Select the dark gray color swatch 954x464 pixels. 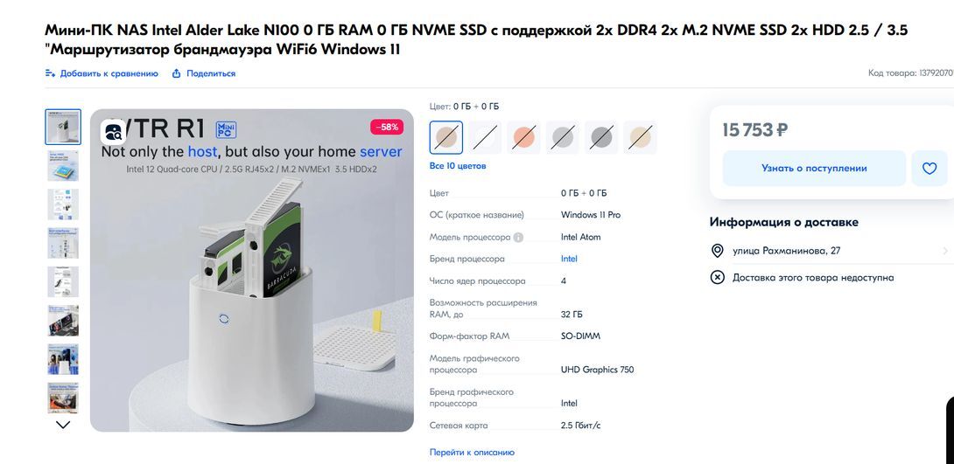click(x=601, y=138)
